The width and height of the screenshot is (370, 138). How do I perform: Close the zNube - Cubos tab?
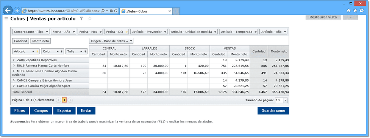click(169, 11)
